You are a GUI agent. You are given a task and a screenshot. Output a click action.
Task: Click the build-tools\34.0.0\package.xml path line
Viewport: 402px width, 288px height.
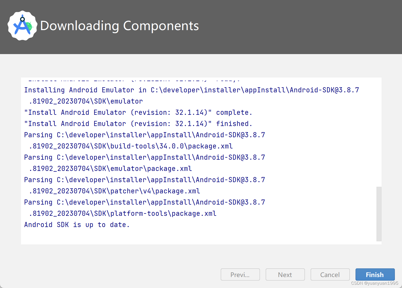[x=131, y=146]
